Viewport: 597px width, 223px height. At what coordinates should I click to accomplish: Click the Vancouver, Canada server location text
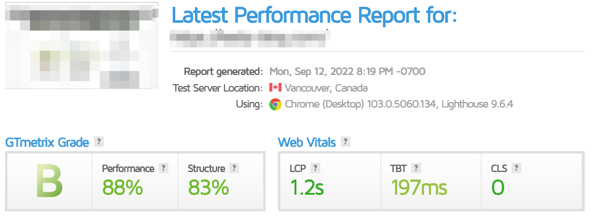(x=326, y=88)
